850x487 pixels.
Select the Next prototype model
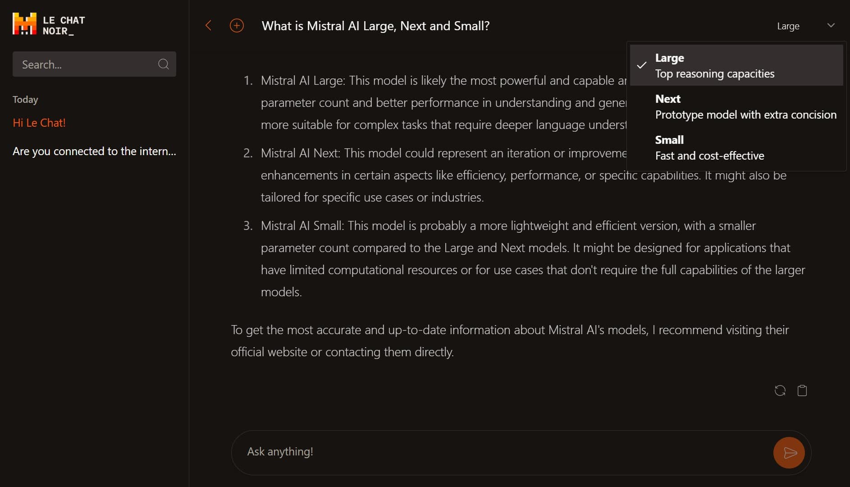tap(736, 106)
